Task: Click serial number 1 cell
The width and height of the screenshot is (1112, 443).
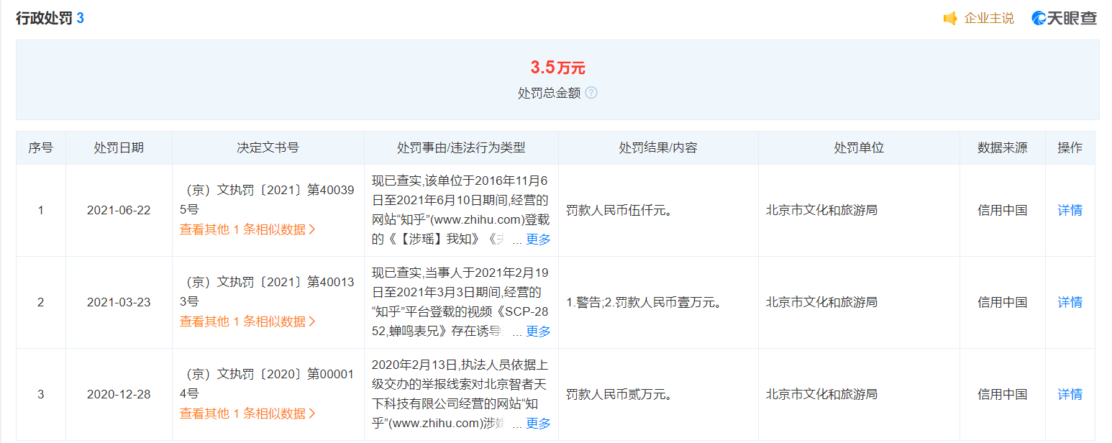Action: [x=40, y=210]
